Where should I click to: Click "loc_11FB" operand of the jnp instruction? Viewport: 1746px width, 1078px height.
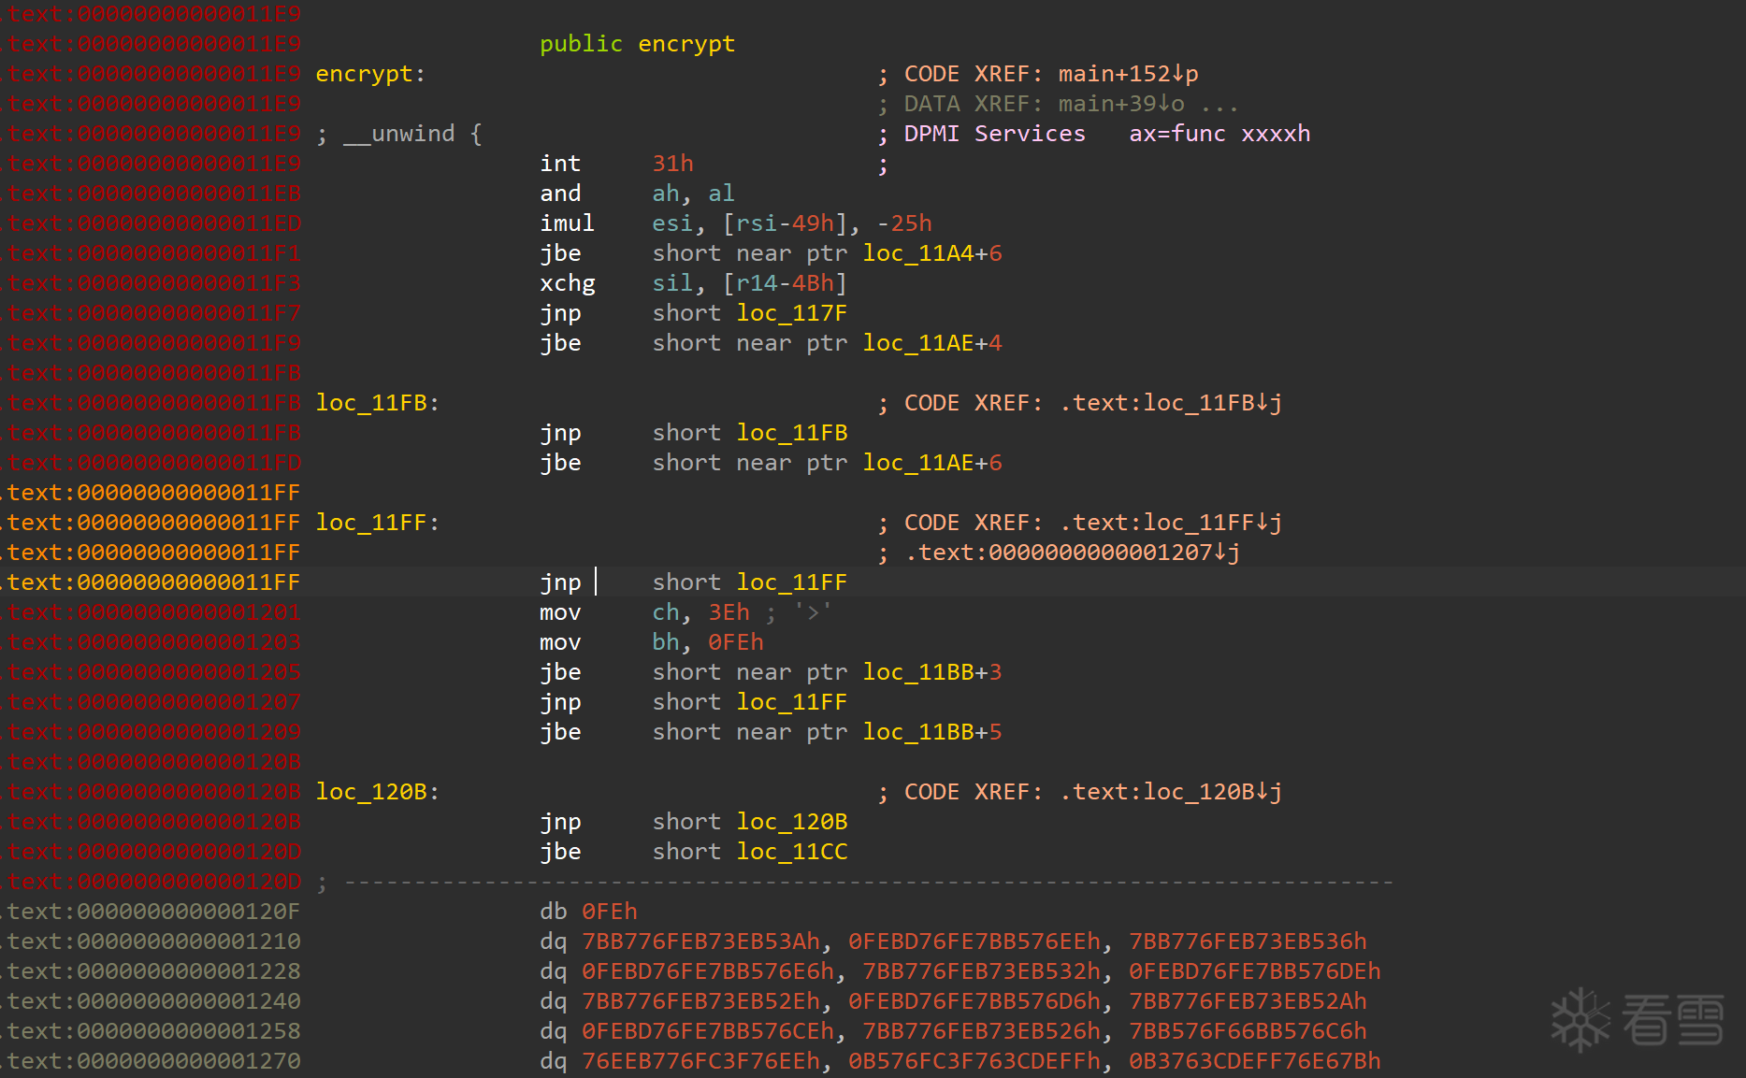(791, 433)
